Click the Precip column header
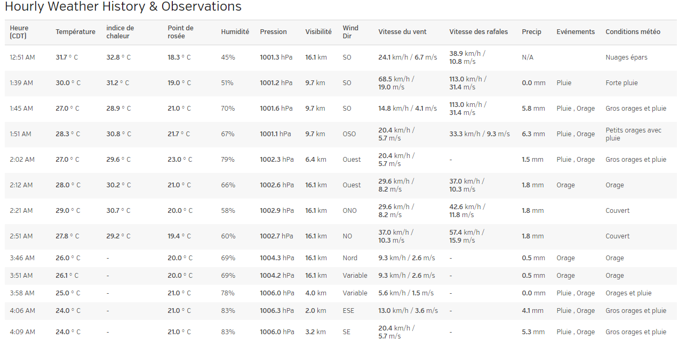Screen dimensions: 679x339 click(531, 32)
